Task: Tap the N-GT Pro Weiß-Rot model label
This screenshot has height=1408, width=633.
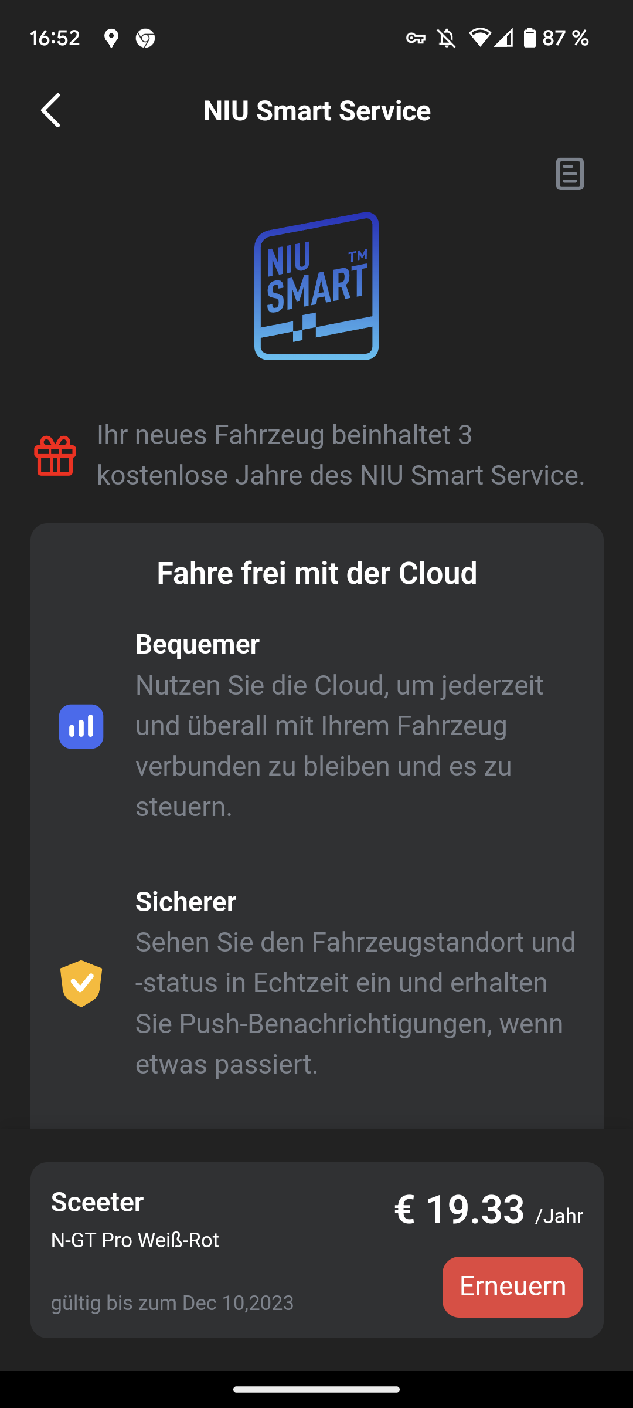Action: pyautogui.click(x=135, y=1240)
